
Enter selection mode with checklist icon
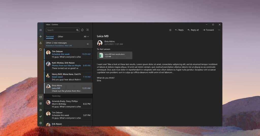pyautogui.click(x=88, y=30)
